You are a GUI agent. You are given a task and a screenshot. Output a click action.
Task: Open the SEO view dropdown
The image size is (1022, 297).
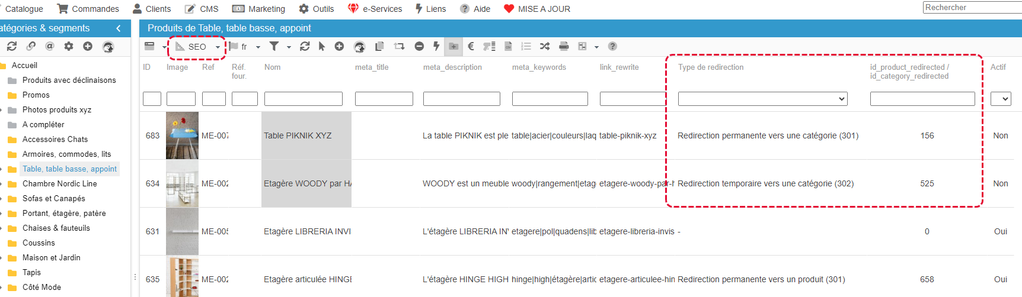(198, 47)
